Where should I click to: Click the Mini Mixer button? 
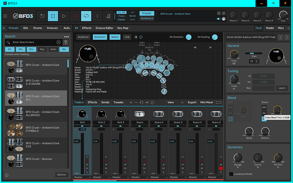click(x=207, y=103)
